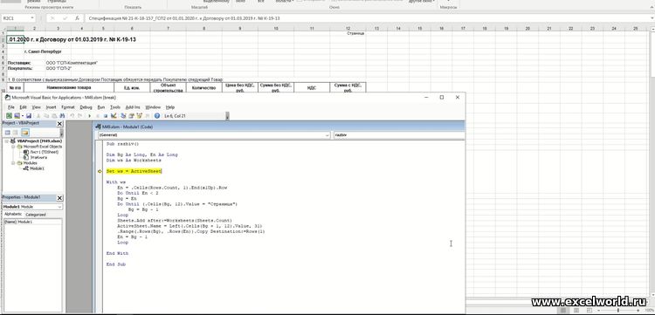Open the razbiv procedure dropdown
The image size is (655, 315).
click(x=398, y=135)
